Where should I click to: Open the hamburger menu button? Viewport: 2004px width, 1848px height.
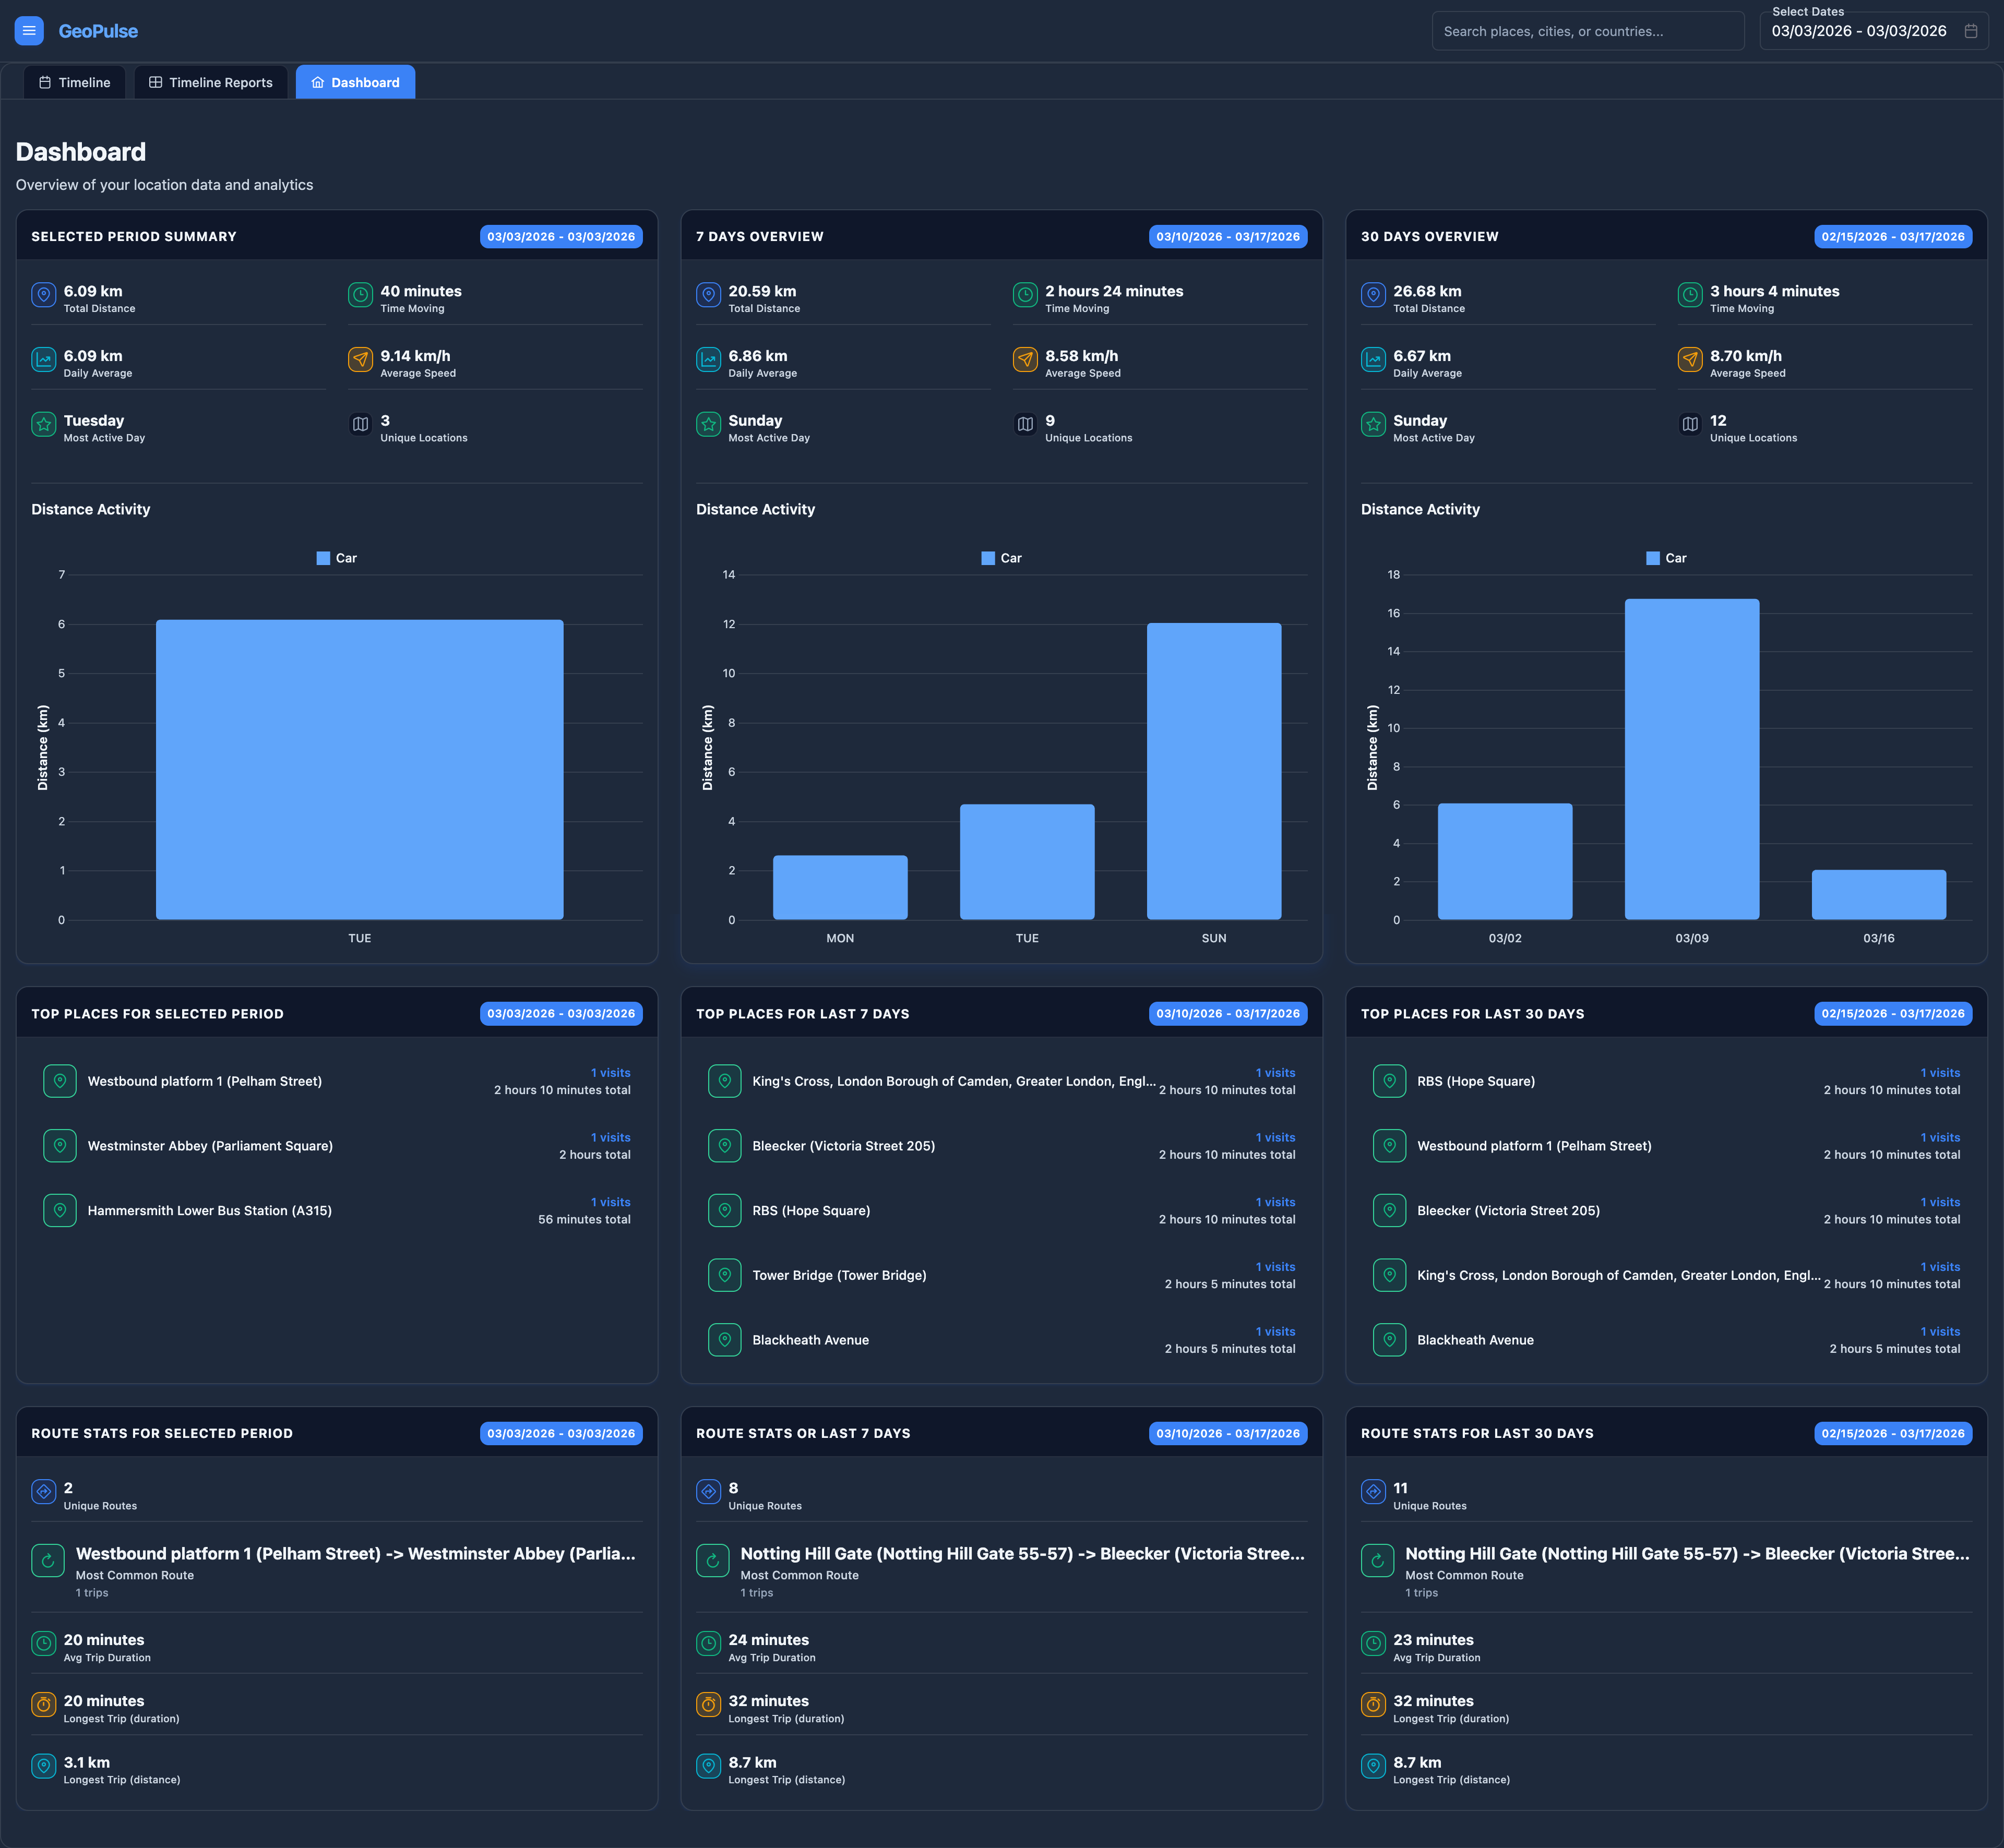(29, 31)
